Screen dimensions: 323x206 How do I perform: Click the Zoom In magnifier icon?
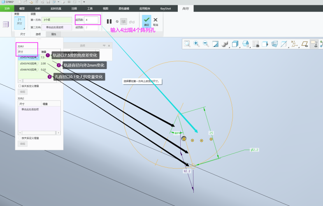(196, 44)
